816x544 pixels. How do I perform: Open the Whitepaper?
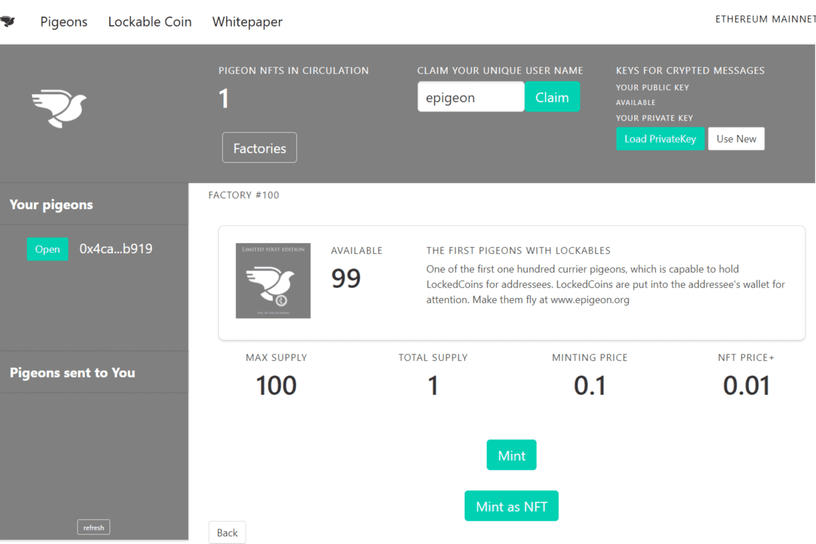pos(247,22)
